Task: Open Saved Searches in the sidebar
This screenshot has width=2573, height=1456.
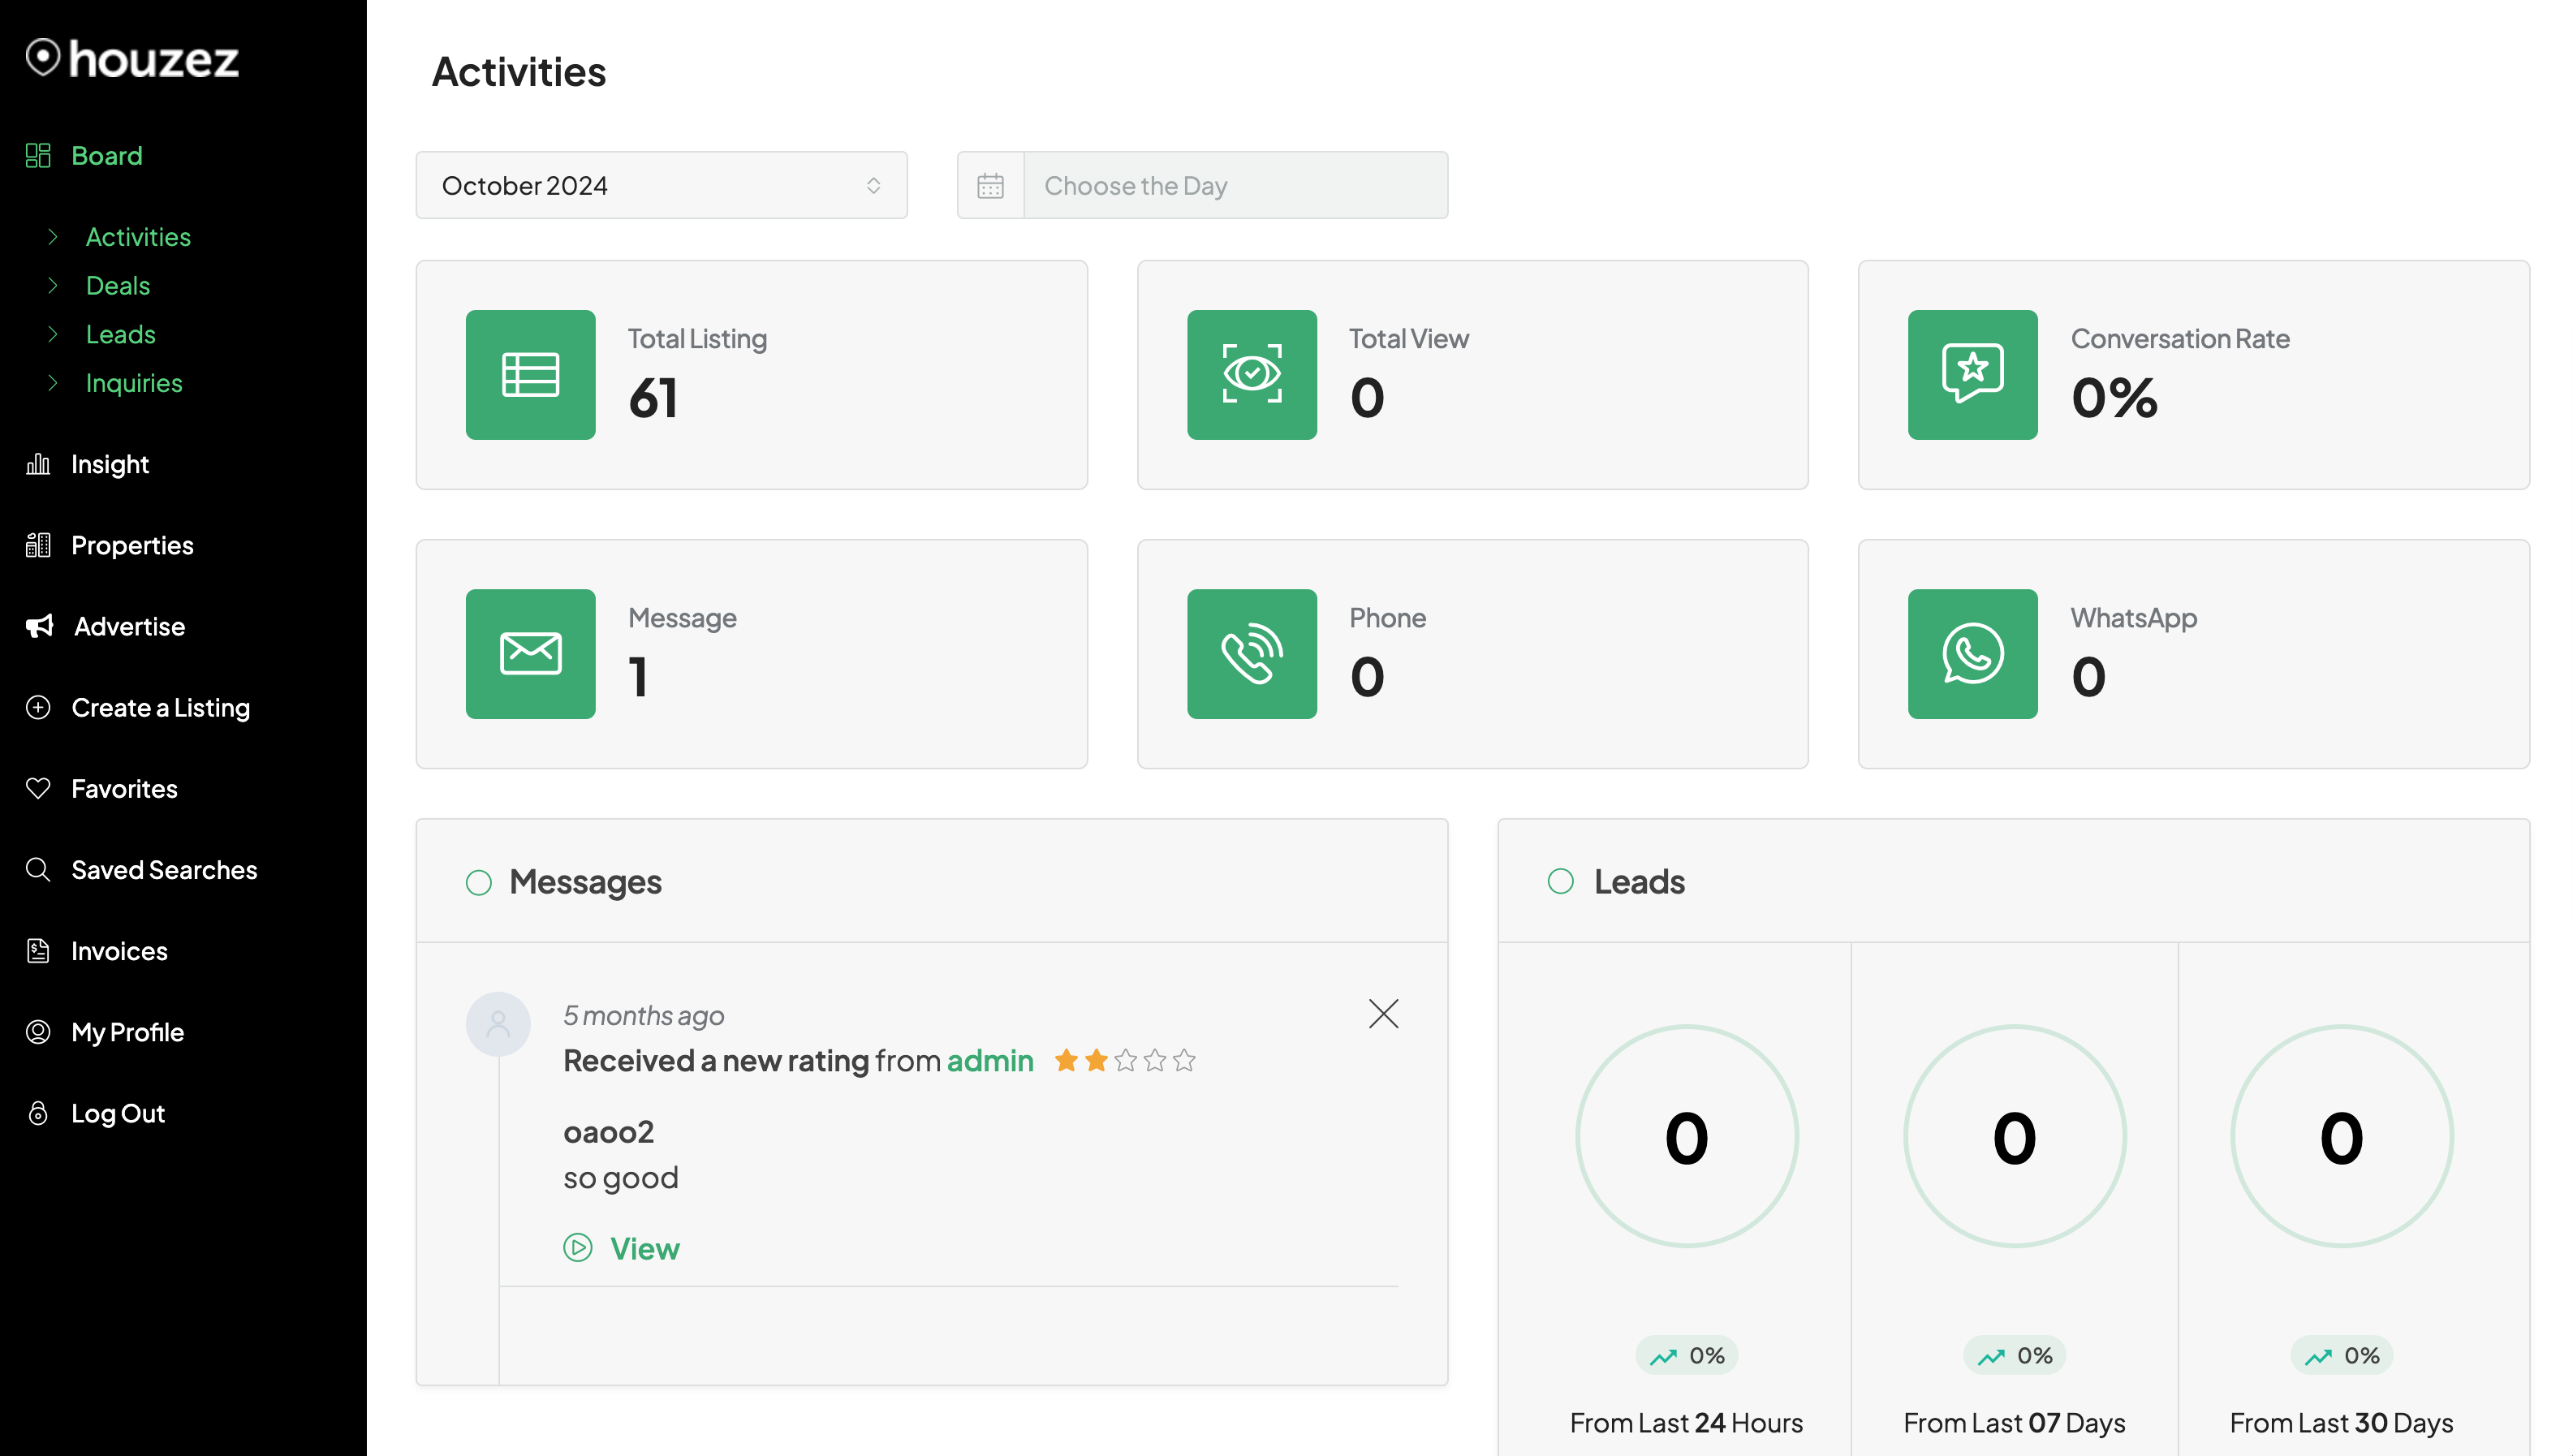Action: coord(164,870)
